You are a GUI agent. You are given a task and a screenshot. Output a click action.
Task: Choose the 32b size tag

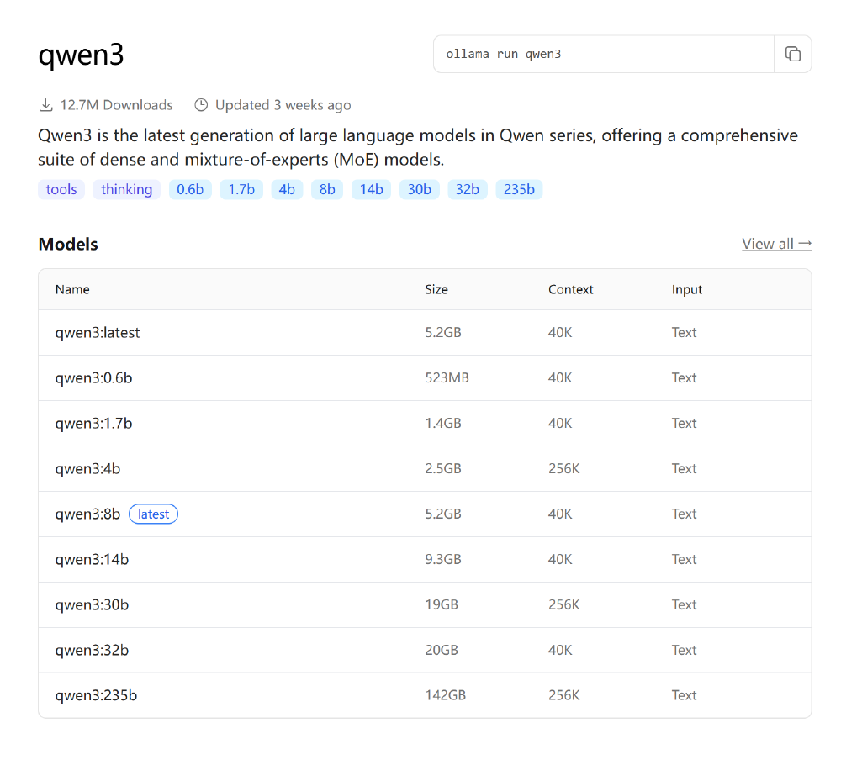pyautogui.click(x=468, y=189)
